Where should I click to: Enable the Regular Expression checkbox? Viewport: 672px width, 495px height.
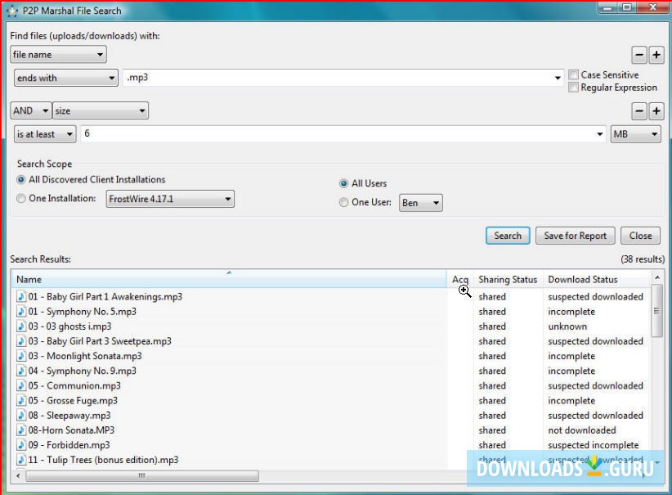click(x=573, y=88)
